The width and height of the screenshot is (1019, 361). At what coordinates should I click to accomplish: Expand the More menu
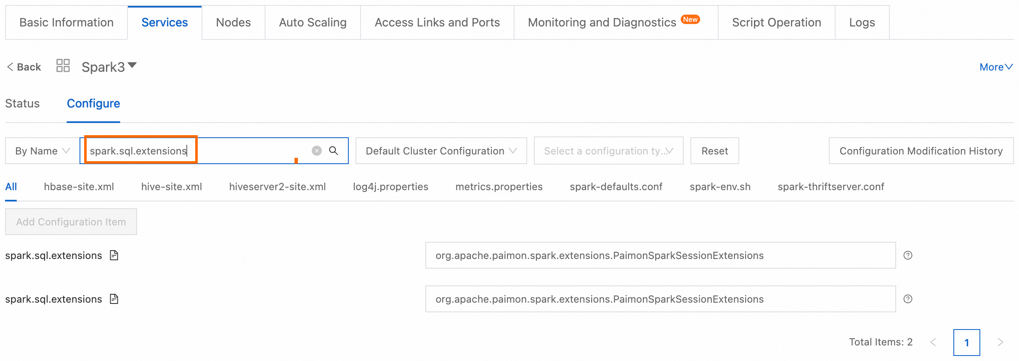(x=995, y=67)
